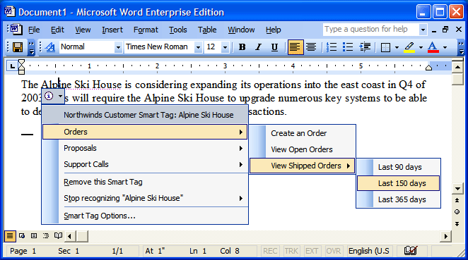
Task: Open the highlight color dropdown arrow
Action: click(x=421, y=47)
